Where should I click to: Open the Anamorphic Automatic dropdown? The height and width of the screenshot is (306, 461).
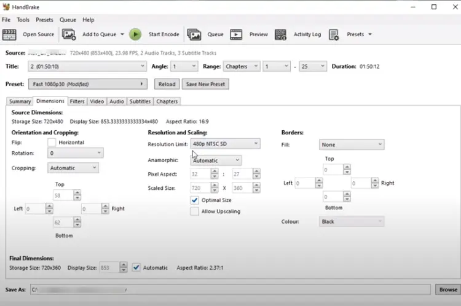216,160
